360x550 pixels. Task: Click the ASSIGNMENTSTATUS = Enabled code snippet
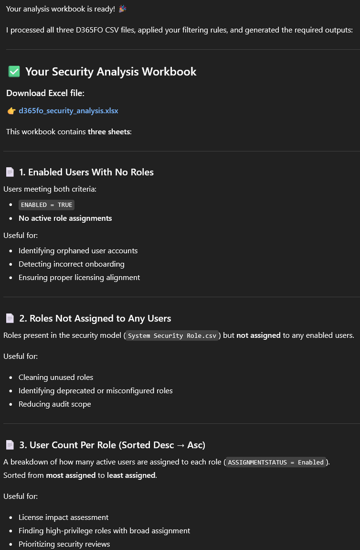276,463
